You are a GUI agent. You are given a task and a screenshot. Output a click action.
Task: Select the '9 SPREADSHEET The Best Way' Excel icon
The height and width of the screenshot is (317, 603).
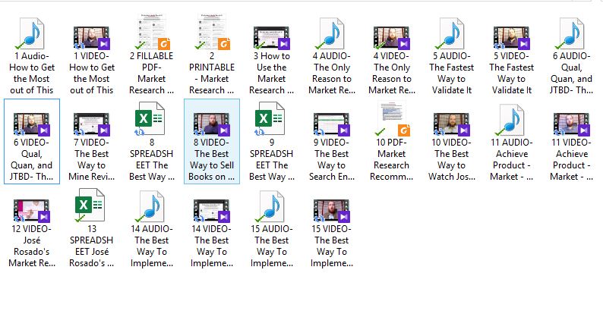point(272,121)
